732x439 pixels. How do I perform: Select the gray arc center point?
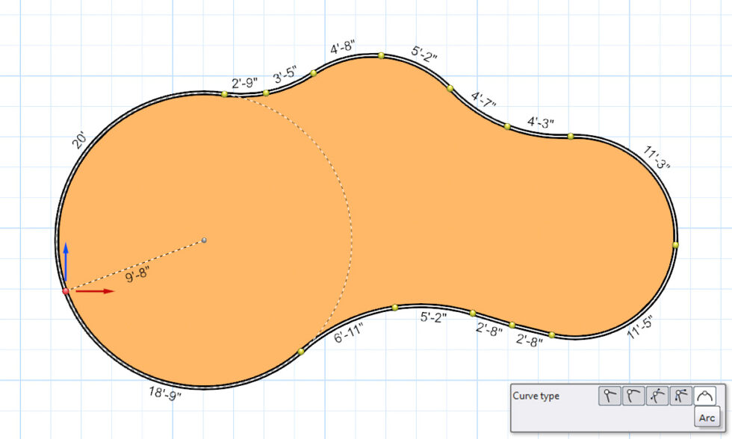point(204,240)
